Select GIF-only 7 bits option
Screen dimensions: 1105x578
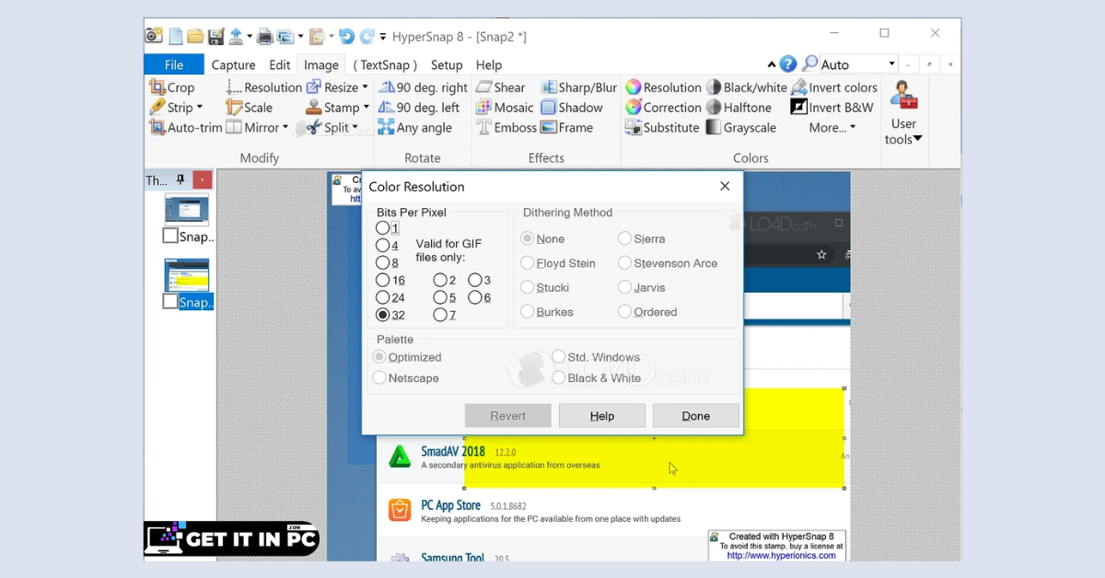coord(440,315)
